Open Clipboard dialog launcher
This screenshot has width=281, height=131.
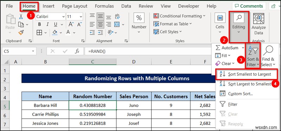pyautogui.click(x=30, y=41)
